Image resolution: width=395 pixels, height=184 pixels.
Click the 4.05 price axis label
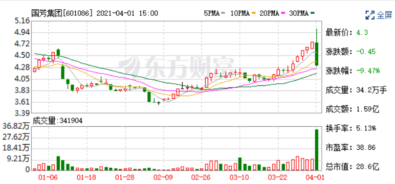(21, 79)
